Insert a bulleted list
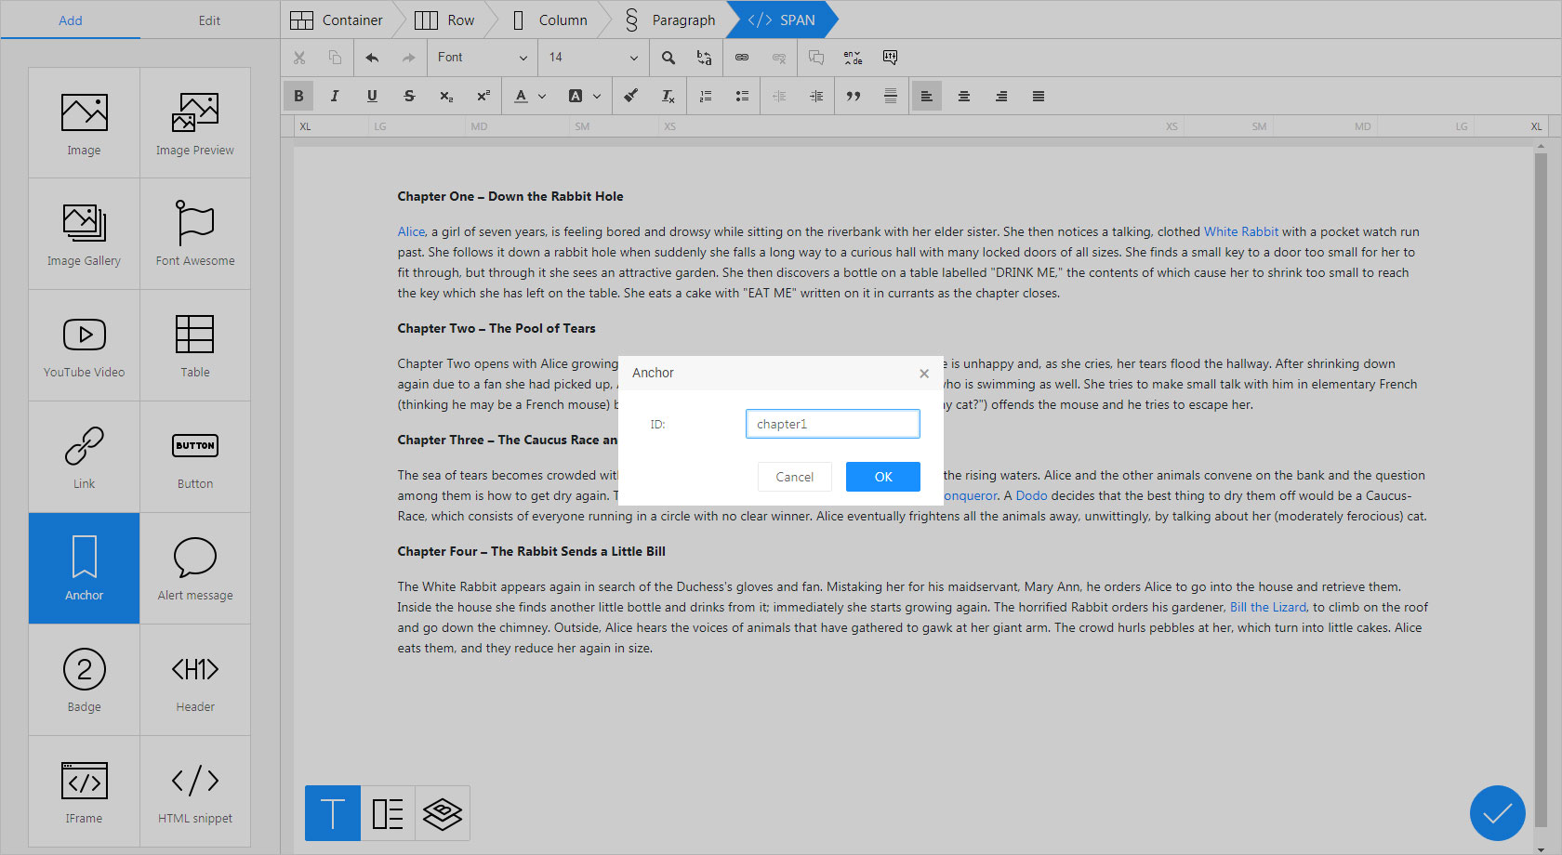Screen dimensions: 1562x855 (x=742, y=96)
